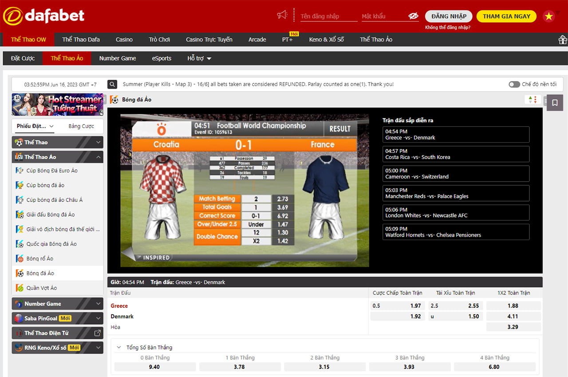Expand the Number Game sidebar section
This screenshot has height=377, width=568.
(x=99, y=304)
